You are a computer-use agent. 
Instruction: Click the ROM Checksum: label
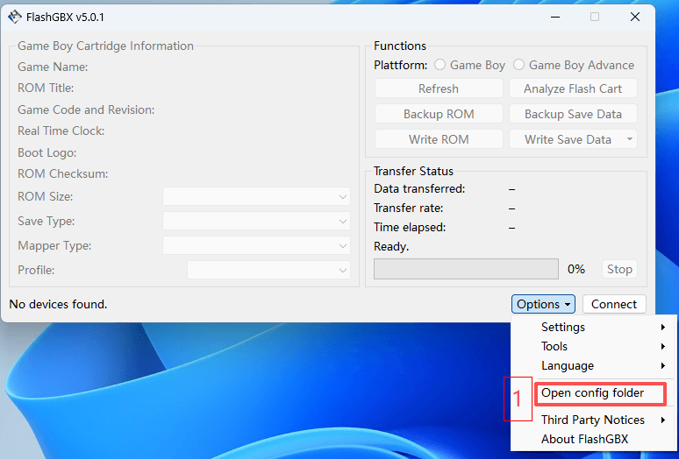click(x=63, y=173)
